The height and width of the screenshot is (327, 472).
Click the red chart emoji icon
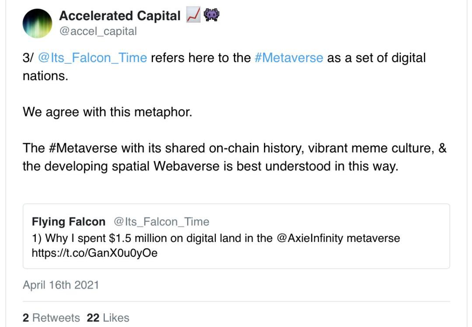pyautogui.click(x=193, y=16)
